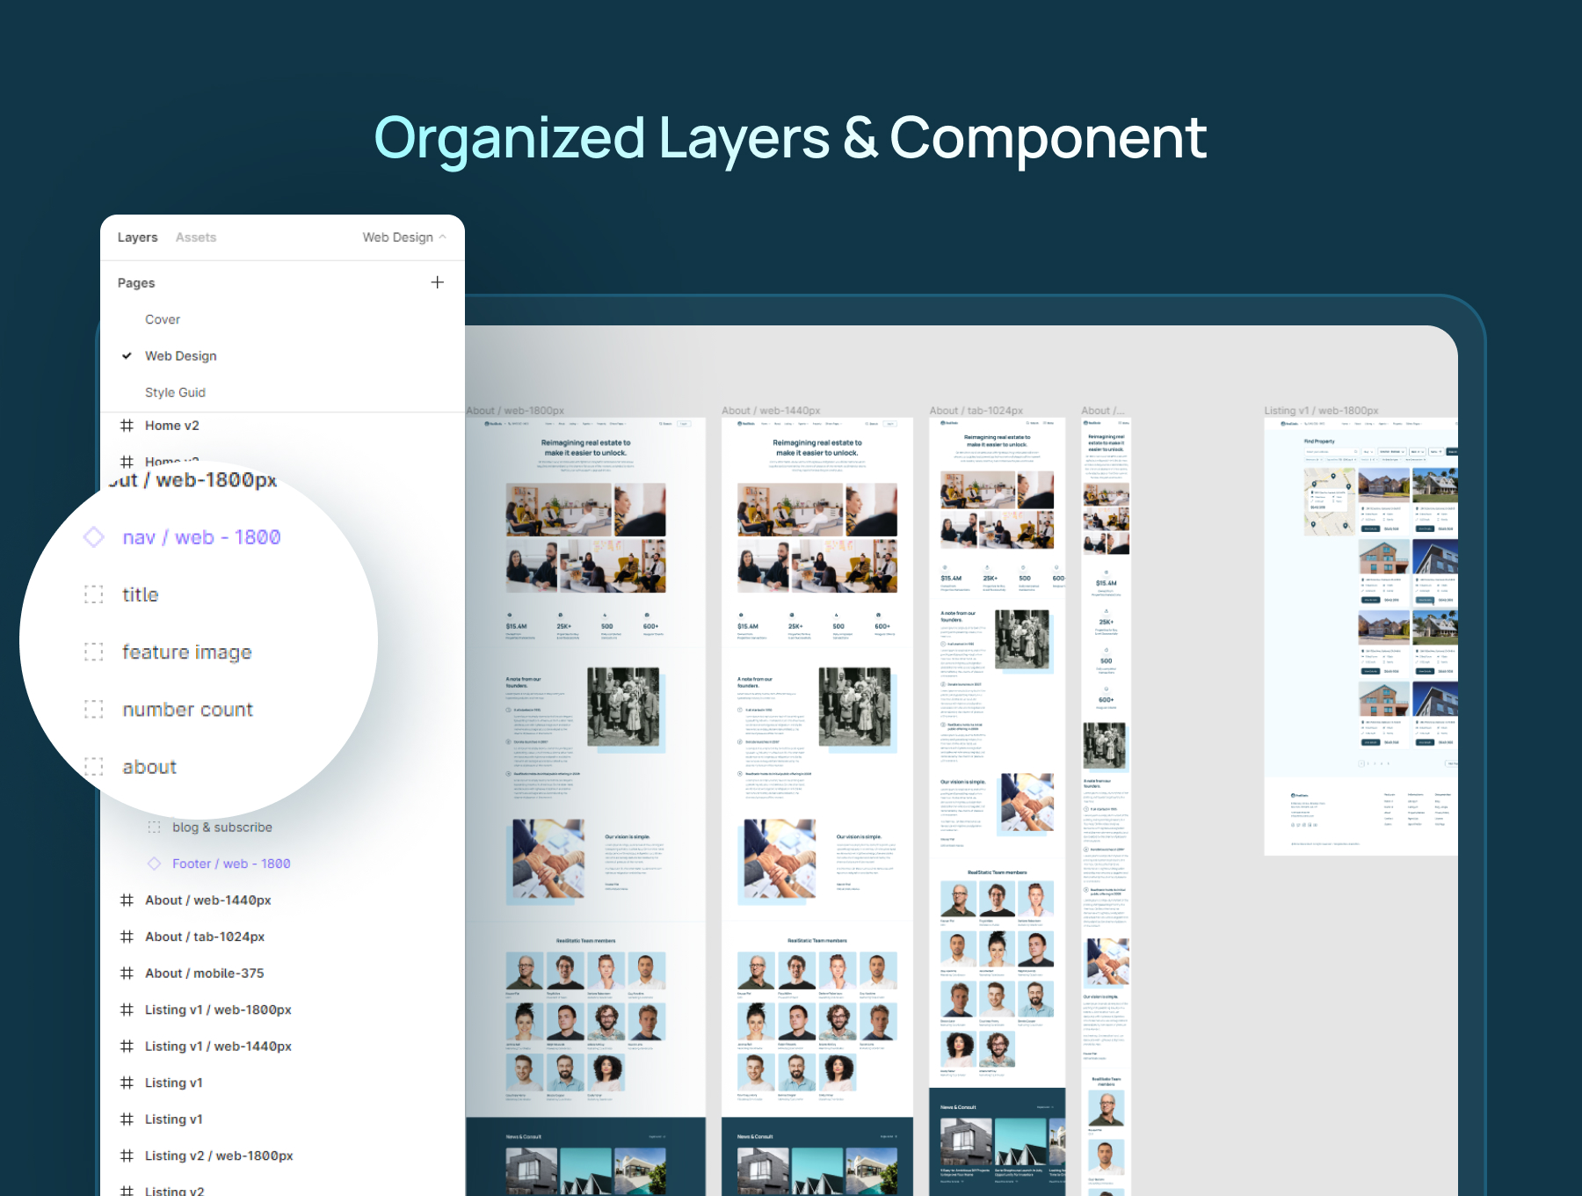Image resolution: width=1582 pixels, height=1196 pixels.
Task: Click the dashed group icon beside title
Action: click(94, 594)
